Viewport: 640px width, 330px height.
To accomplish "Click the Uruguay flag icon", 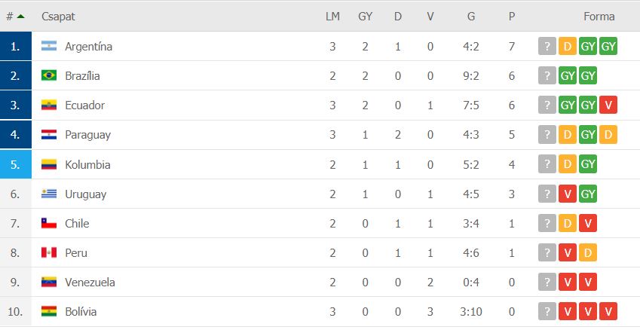I will [49, 194].
